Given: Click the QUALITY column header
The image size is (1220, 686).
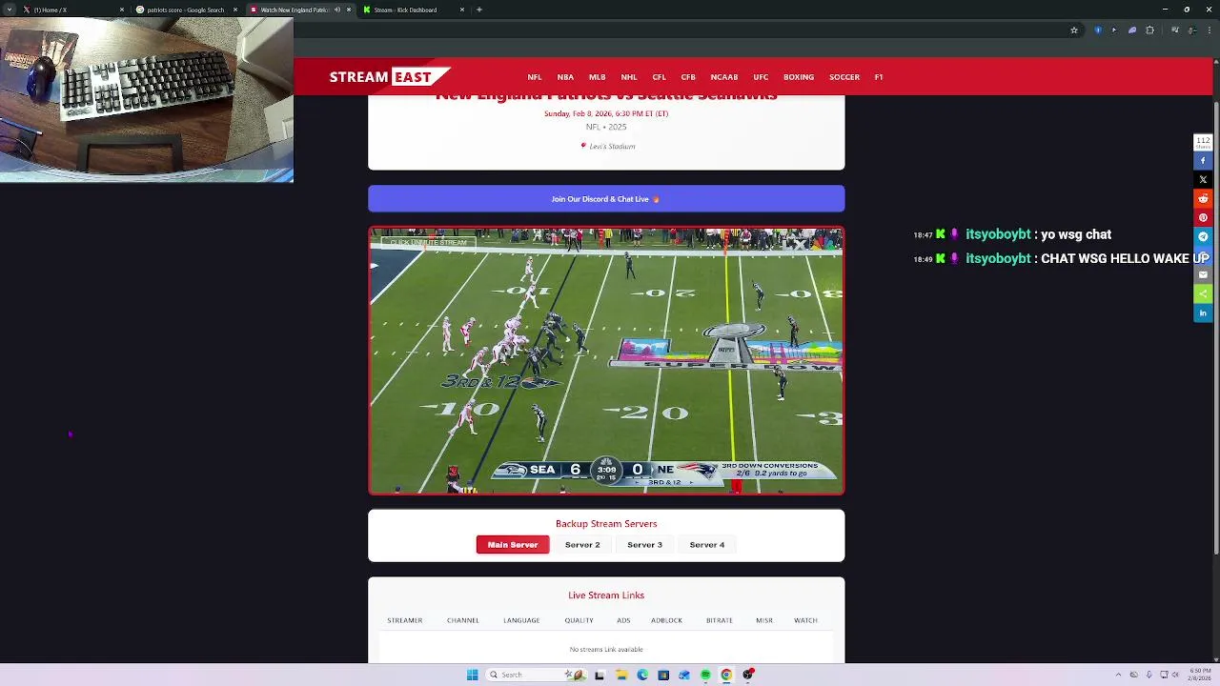Looking at the screenshot, I should 579,620.
